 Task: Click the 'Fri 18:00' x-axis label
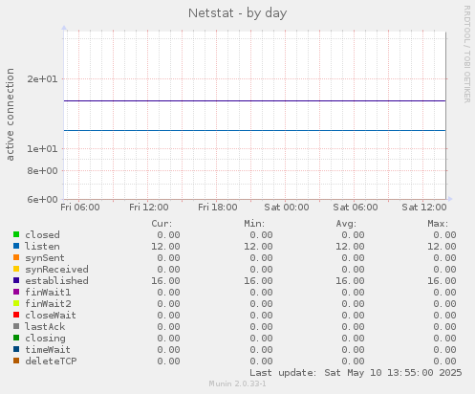pos(218,208)
